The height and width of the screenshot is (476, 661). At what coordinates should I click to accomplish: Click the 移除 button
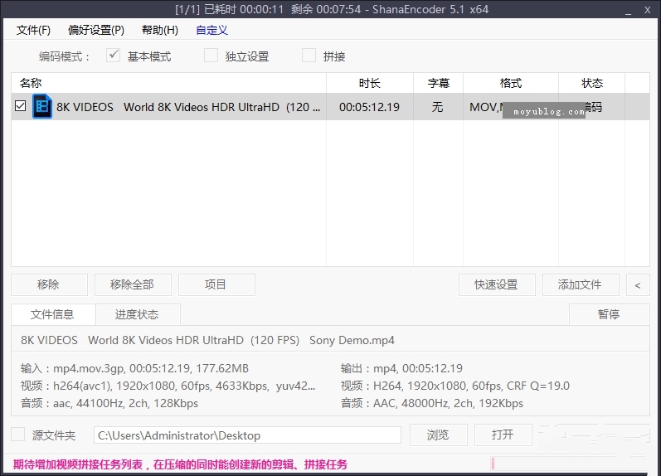(49, 285)
